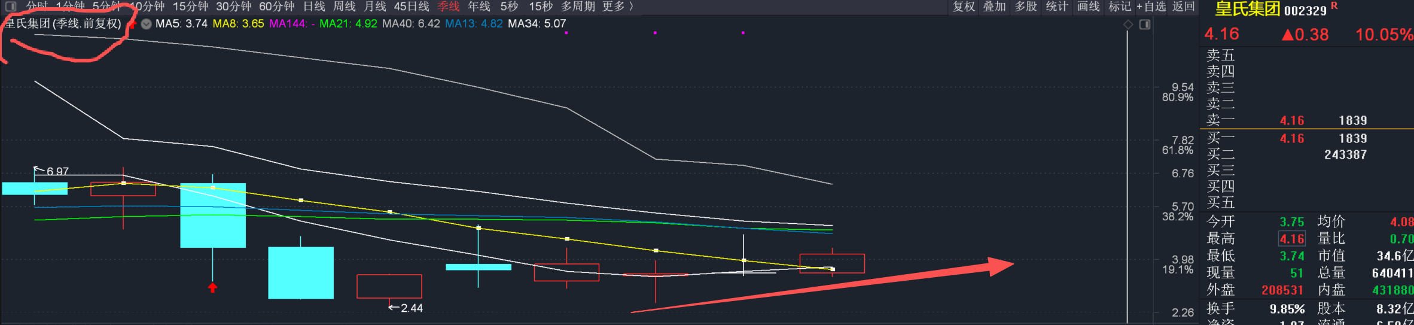
Task: Open the indicator dropdown circle beside MA5
Action: tap(146, 24)
